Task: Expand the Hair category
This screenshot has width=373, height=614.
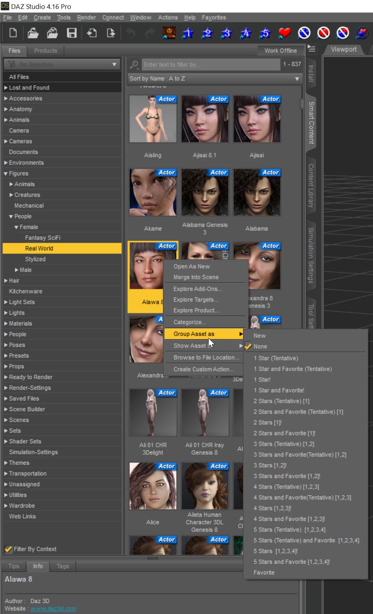Action: [x=6, y=281]
